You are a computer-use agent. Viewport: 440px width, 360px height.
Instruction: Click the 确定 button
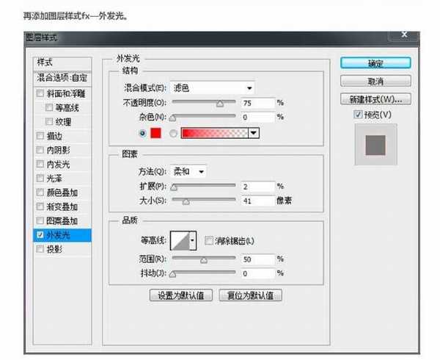click(x=375, y=63)
